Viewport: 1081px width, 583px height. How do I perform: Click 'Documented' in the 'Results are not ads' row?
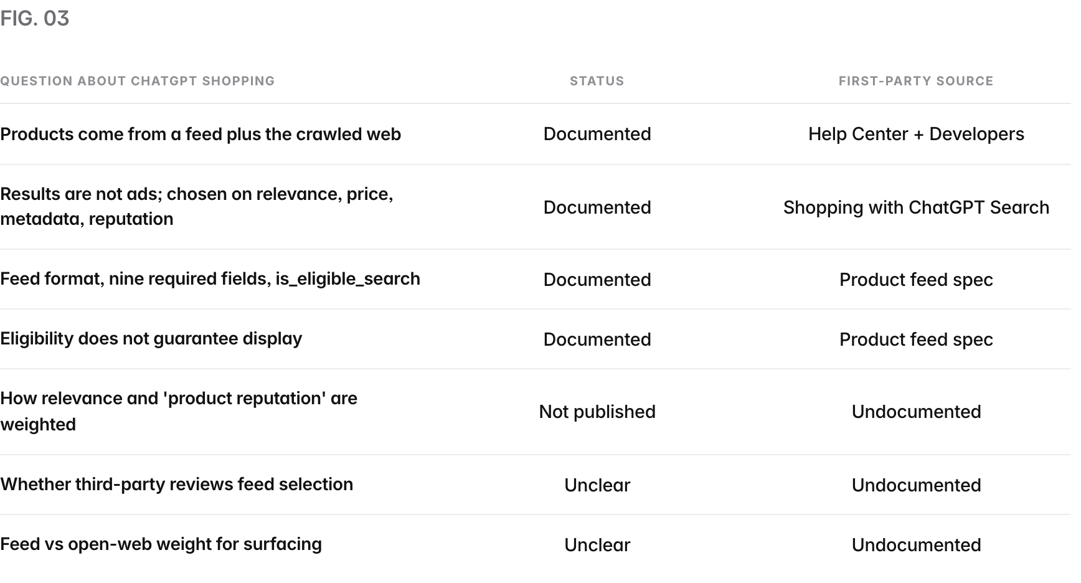(x=597, y=207)
